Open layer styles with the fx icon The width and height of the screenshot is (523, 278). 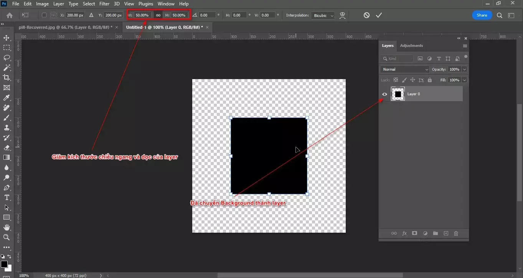(x=404, y=233)
